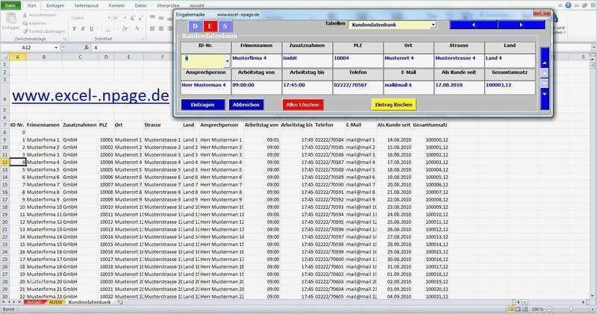Click the PLZ field showing 10004
Screen dimensions: 597x314
pyautogui.click(x=357, y=61)
